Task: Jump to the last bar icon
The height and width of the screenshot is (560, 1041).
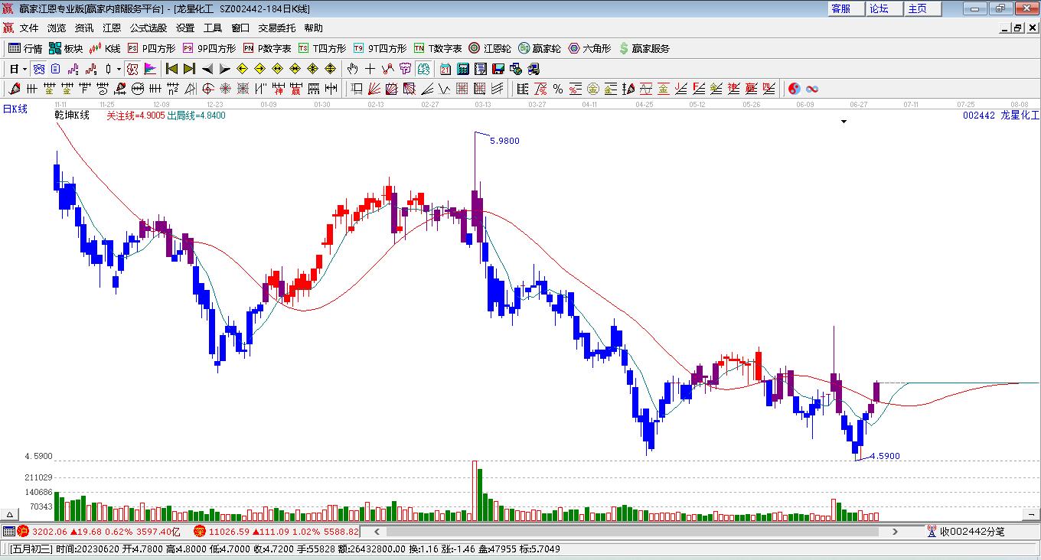Action: [189, 69]
